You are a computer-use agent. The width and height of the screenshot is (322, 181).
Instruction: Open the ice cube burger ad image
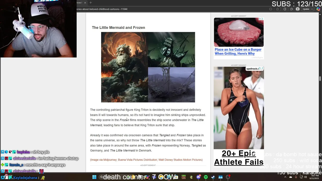pos(239,32)
